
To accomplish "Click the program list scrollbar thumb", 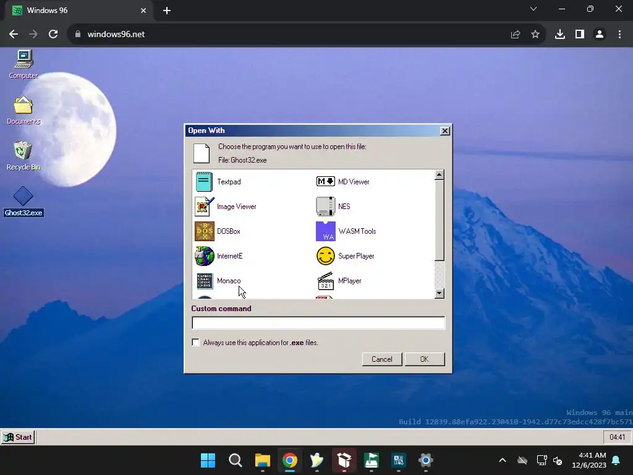I will [440, 221].
